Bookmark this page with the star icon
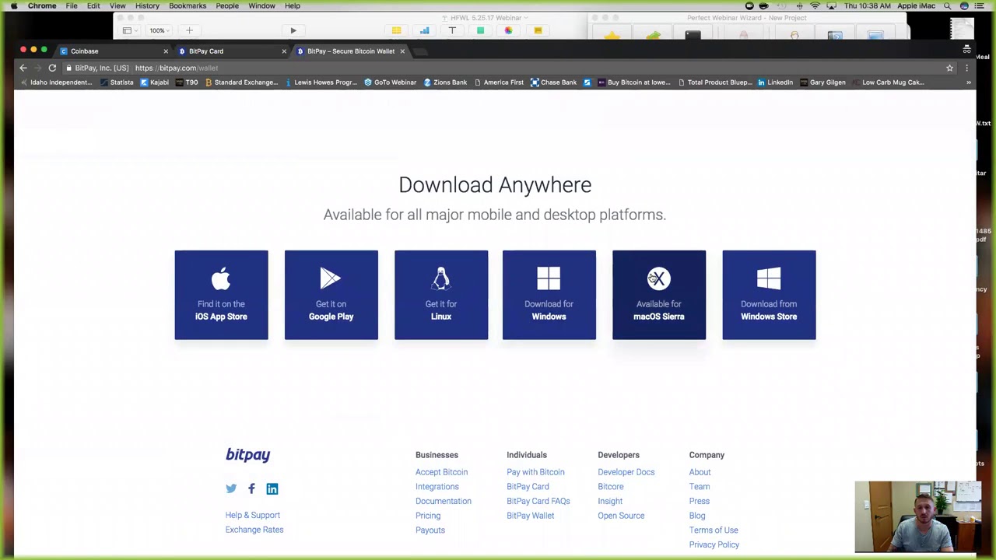The image size is (996, 560). tap(949, 68)
